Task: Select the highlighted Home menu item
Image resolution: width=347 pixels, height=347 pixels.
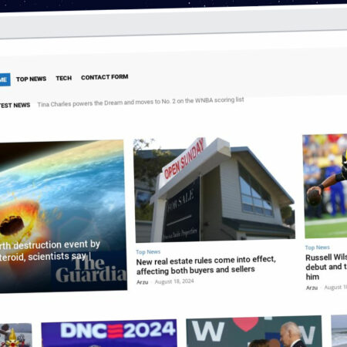Action: tap(5, 79)
